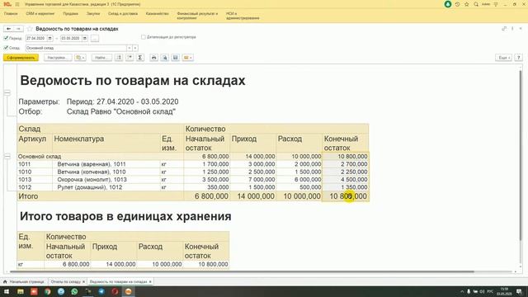Open НСИ и администрирование section
The image size is (528, 297).
pyautogui.click(x=243, y=16)
